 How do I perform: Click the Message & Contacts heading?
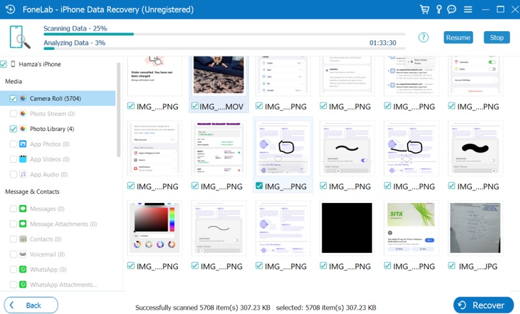[x=32, y=191]
